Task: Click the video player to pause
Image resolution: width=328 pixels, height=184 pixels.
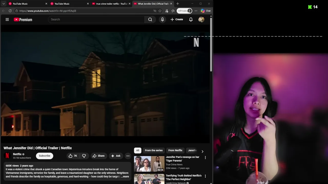Action: (105, 84)
